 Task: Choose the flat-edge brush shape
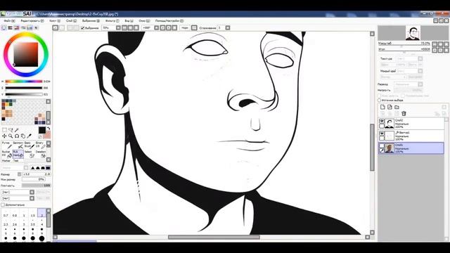[x=49, y=168]
